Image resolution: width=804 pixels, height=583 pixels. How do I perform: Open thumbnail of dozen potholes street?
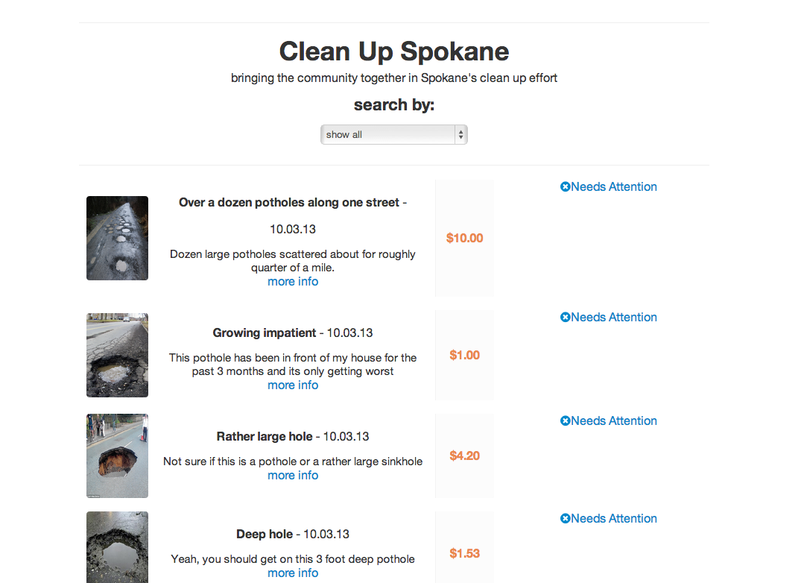(117, 238)
